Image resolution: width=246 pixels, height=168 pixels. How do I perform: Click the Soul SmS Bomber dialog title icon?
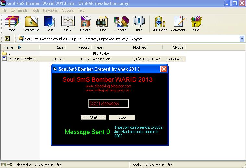pyautogui.click(x=55, y=69)
